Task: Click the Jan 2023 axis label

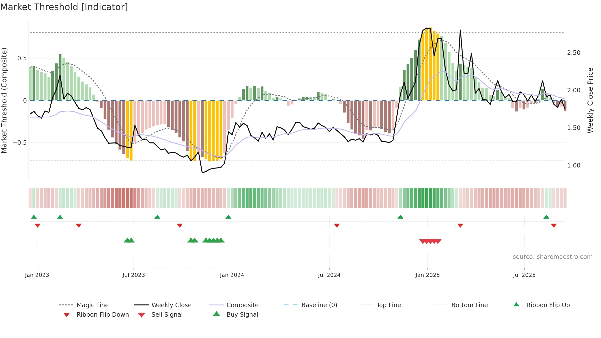Action: pos(37,275)
